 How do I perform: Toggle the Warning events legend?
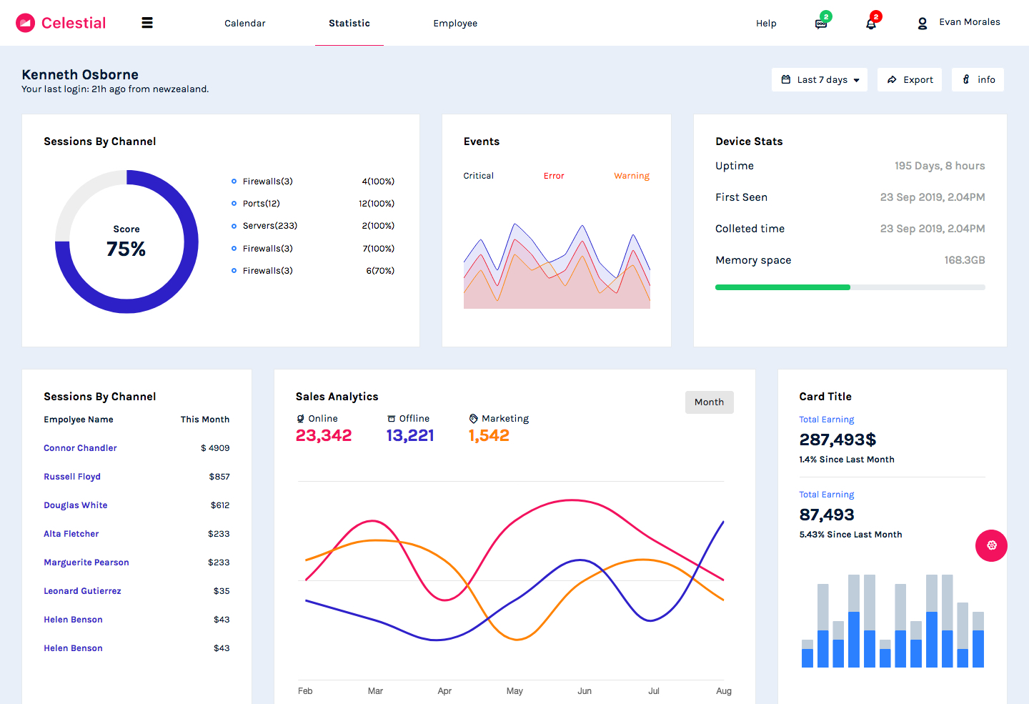coord(631,176)
